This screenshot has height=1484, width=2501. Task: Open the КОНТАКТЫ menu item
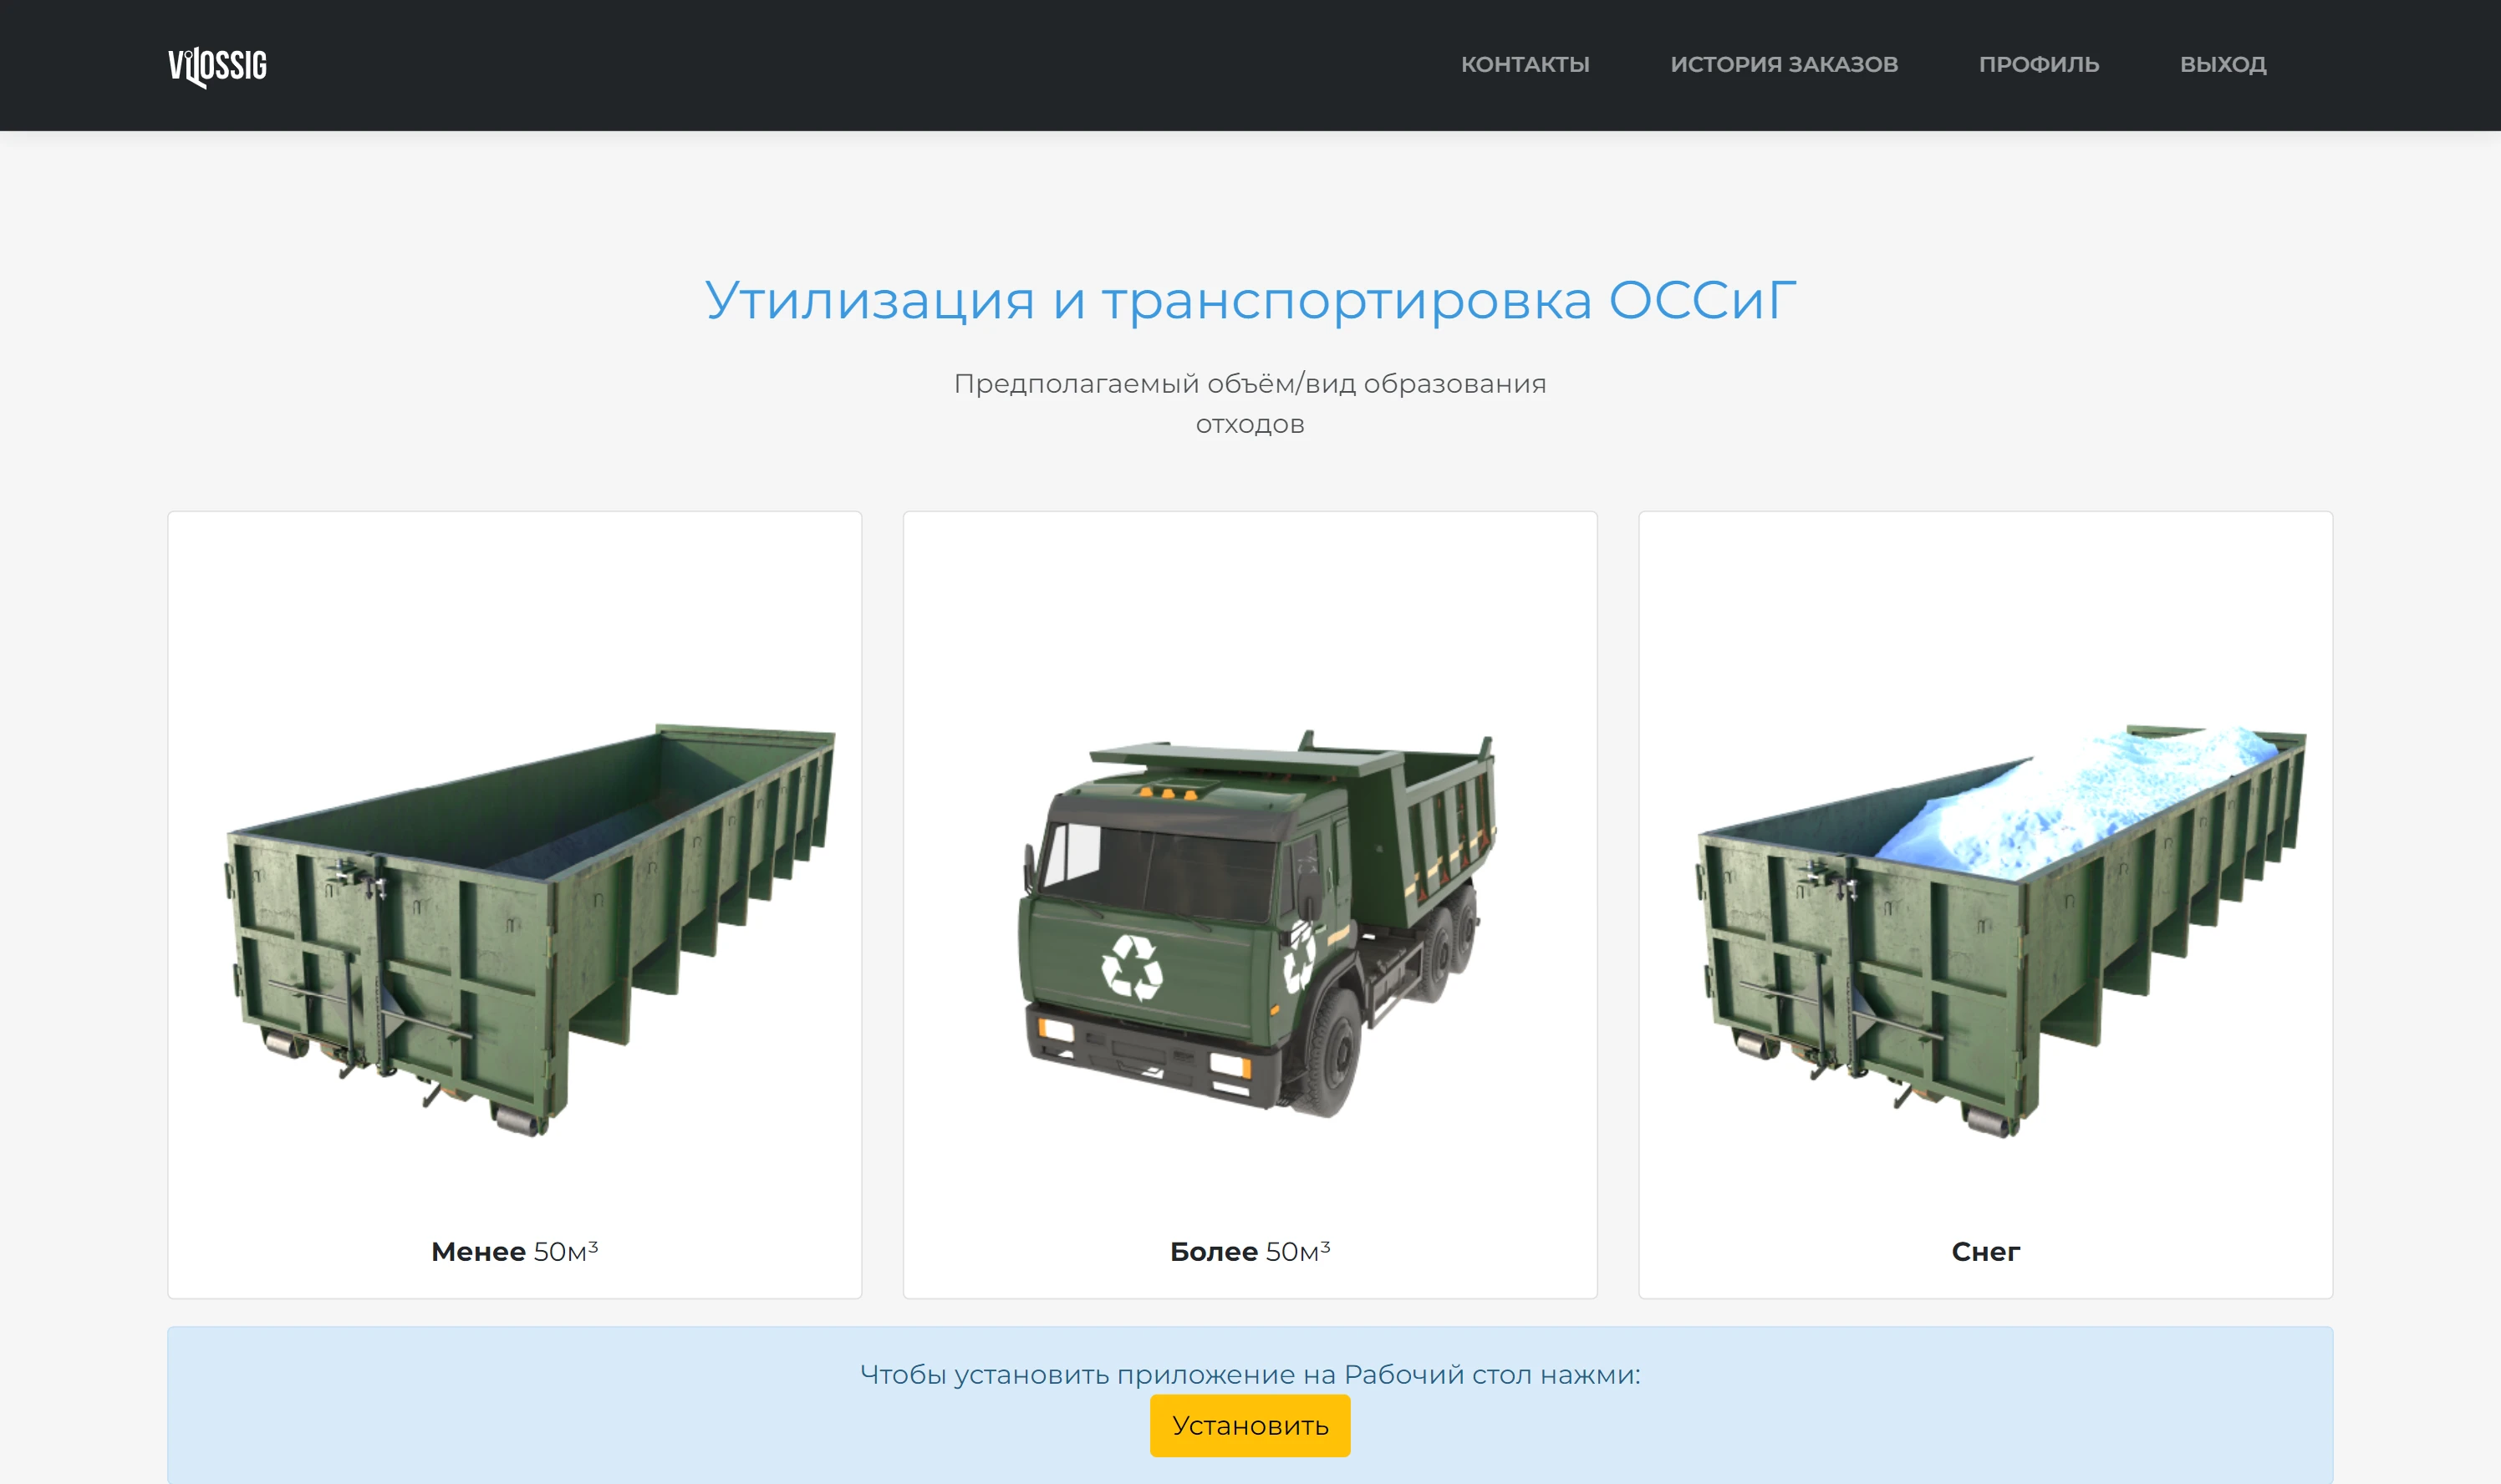click(1525, 65)
